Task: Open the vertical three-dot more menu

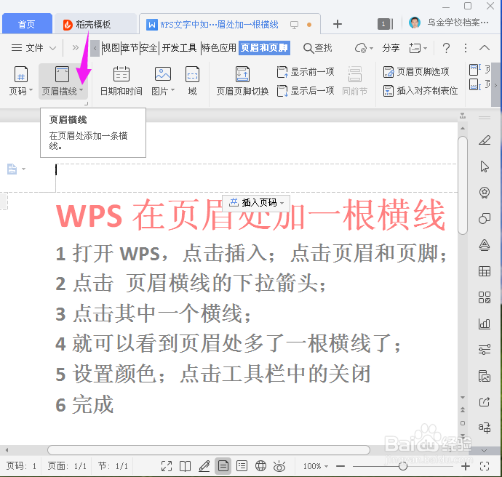Action: point(466,48)
